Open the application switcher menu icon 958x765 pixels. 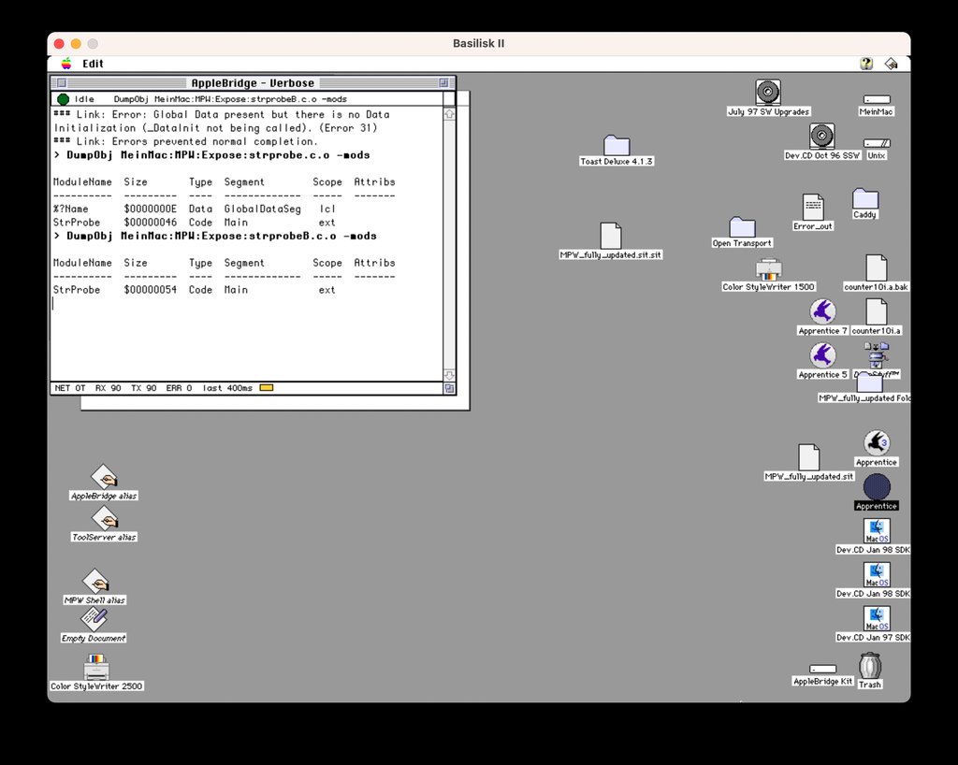point(892,64)
